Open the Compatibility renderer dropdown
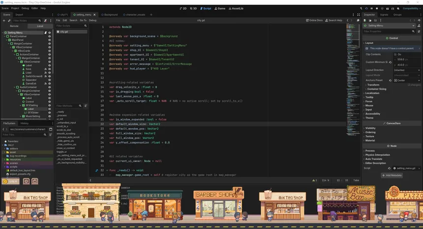 [412, 8]
